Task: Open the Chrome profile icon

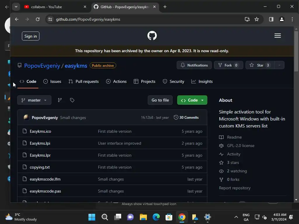Action: tap(282, 19)
